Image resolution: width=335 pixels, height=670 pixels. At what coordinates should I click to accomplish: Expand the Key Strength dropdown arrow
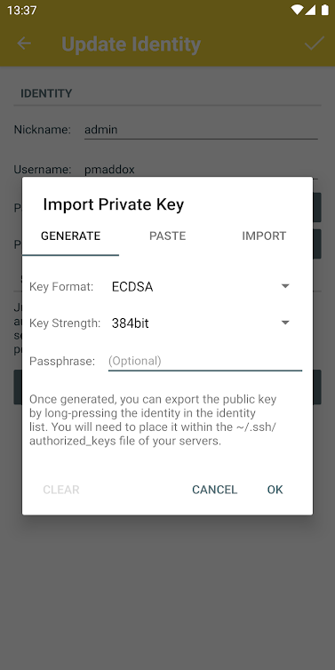285,323
